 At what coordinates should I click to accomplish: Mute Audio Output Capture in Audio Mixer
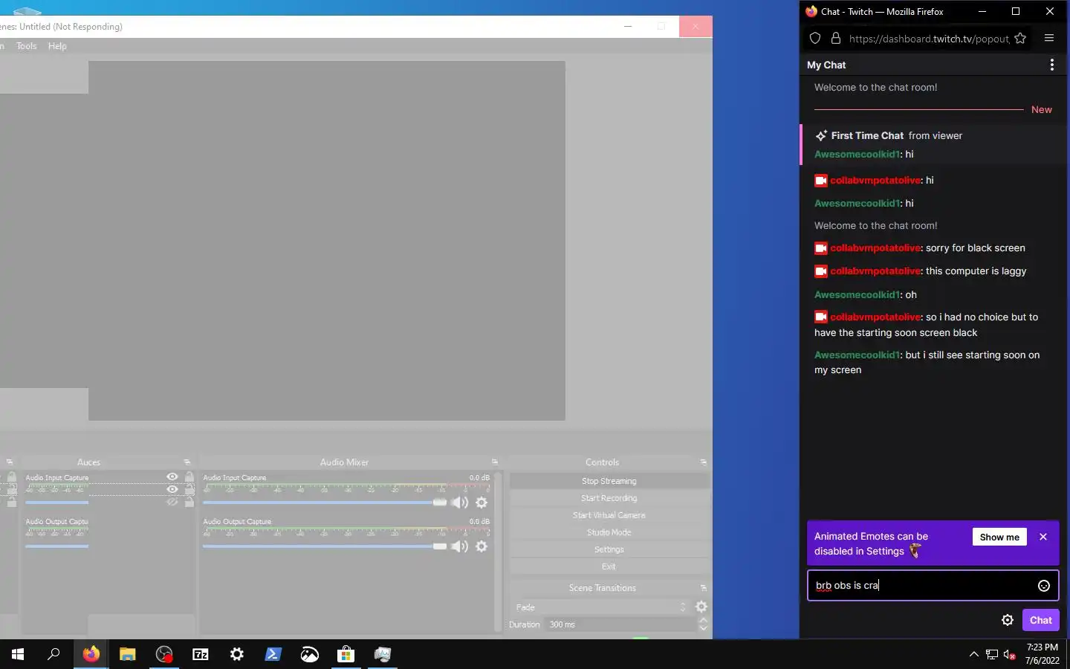(x=460, y=546)
